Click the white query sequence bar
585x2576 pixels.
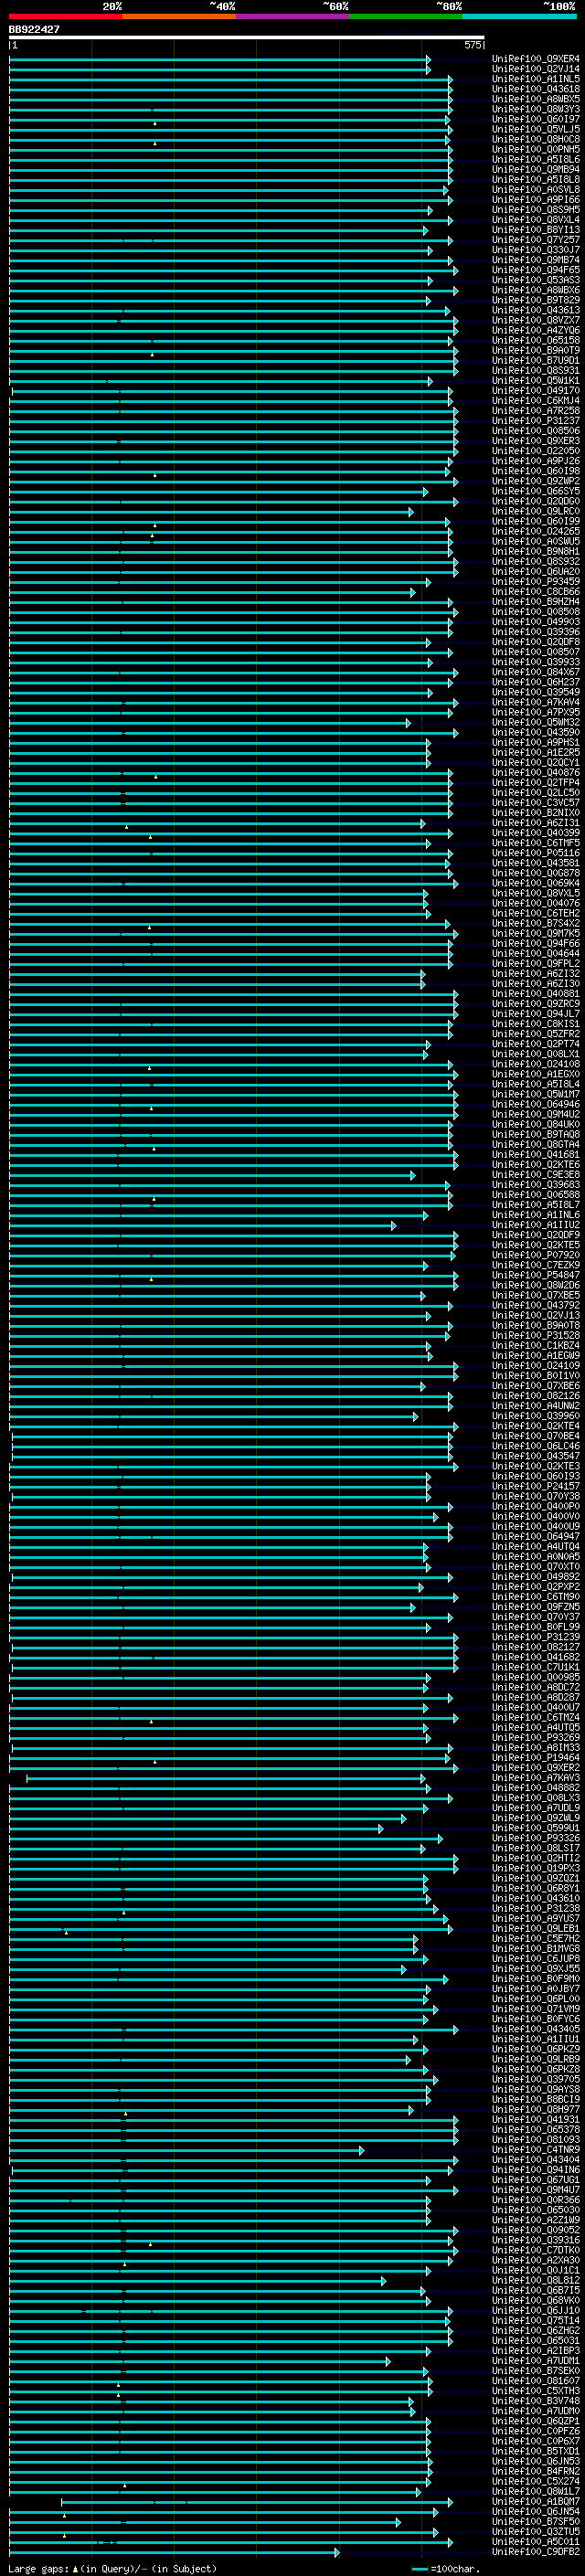click(247, 37)
